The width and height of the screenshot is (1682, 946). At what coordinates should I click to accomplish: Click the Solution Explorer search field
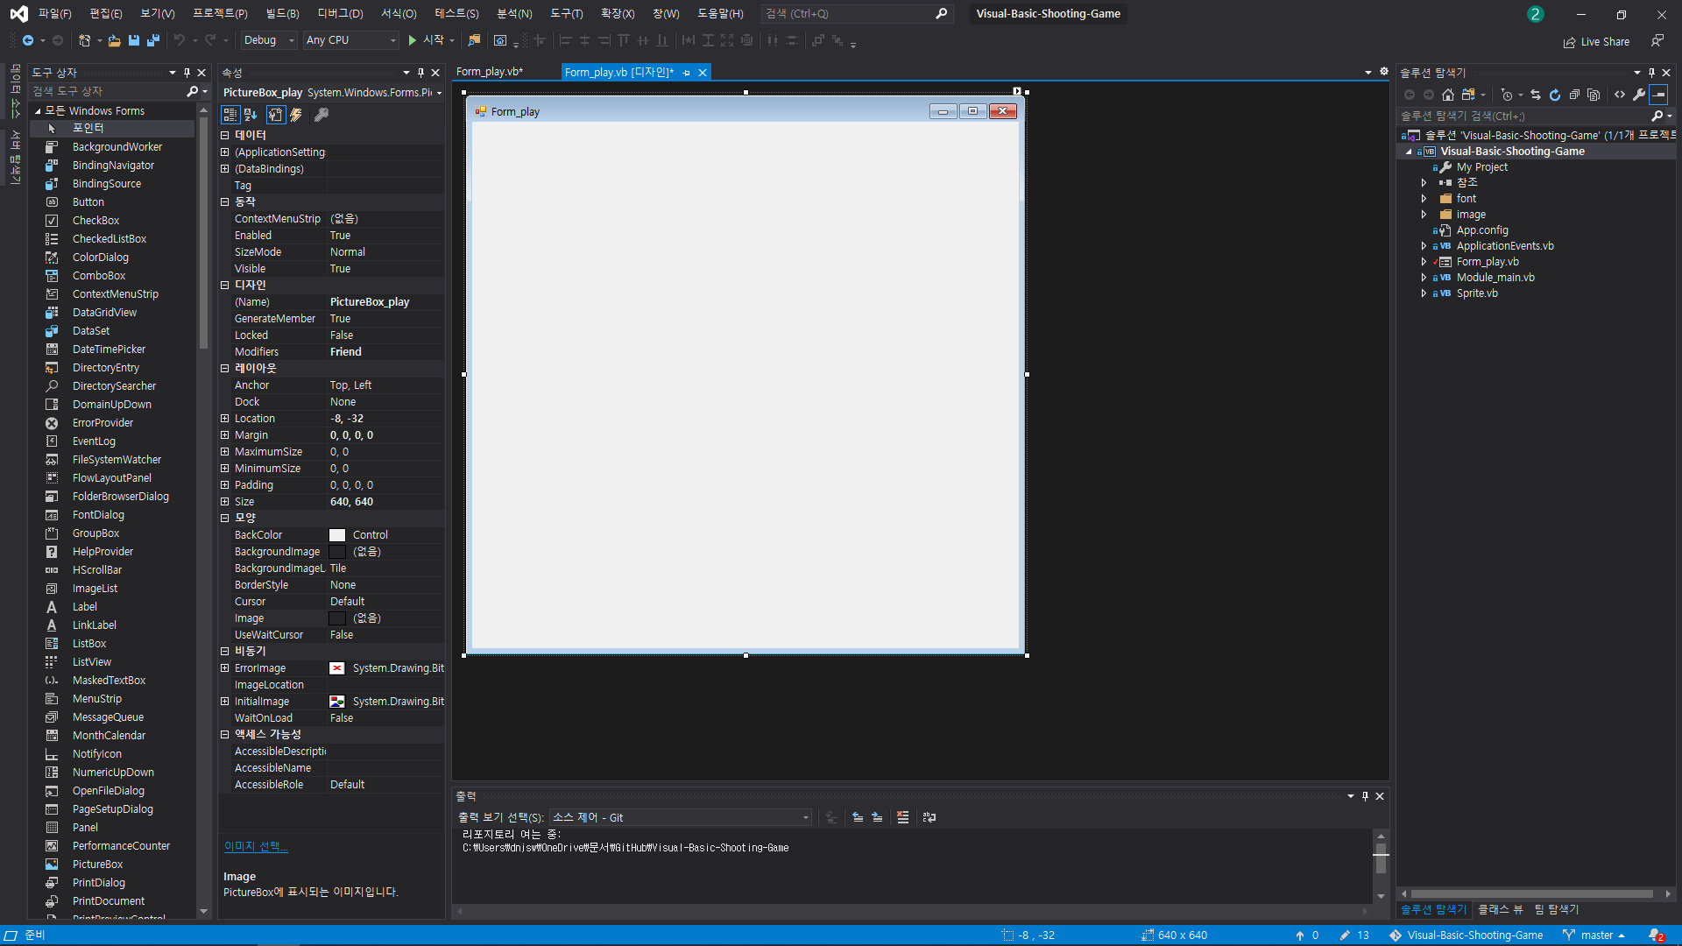1523,116
